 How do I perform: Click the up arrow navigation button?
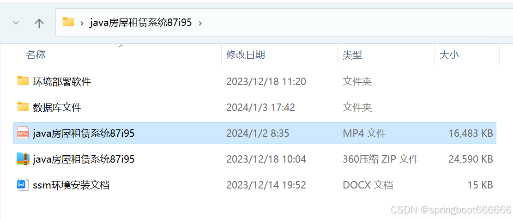pyautogui.click(x=39, y=23)
